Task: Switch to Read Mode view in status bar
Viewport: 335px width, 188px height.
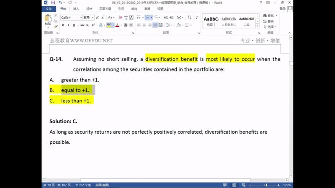Action: pyautogui.click(x=225, y=185)
